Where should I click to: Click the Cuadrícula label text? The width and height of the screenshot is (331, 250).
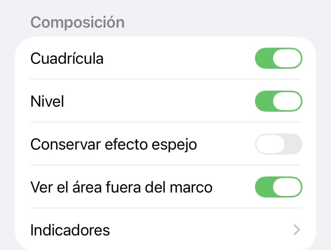67,58
